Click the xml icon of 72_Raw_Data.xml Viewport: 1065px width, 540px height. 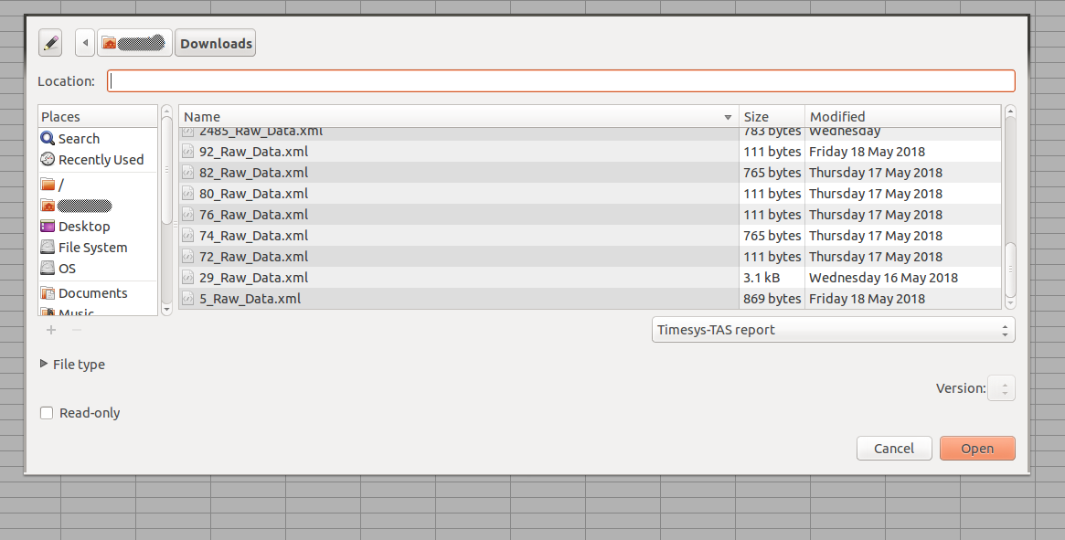pos(188,257)
